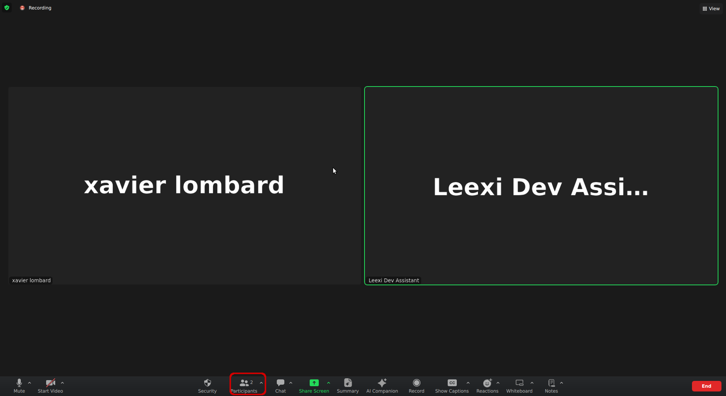Expand Share Screen options chevron

click(329, 383)
